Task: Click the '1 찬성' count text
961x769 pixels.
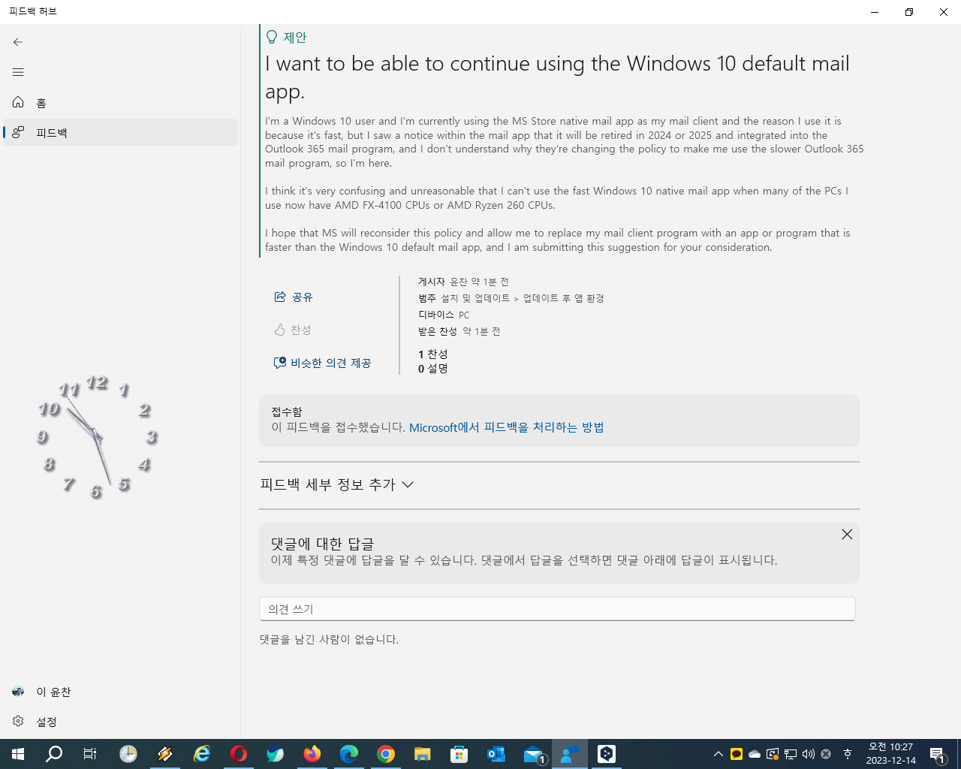Action: click(432, 354)
